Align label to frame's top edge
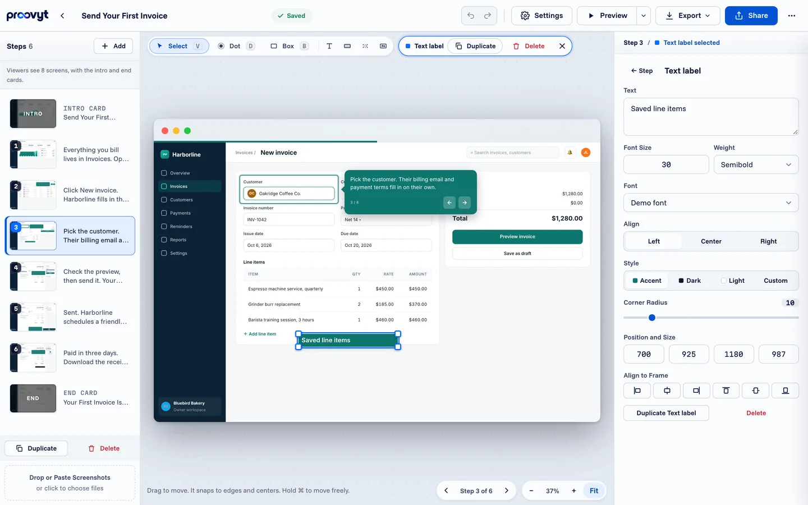This screenshot has width=808, height=505. coord(726,391)
